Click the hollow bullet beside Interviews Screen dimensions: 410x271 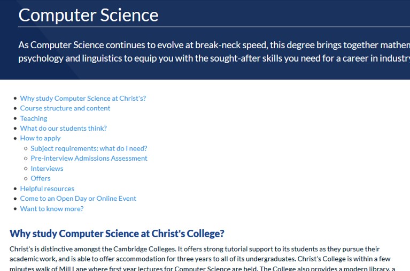[x=26, y=169]
